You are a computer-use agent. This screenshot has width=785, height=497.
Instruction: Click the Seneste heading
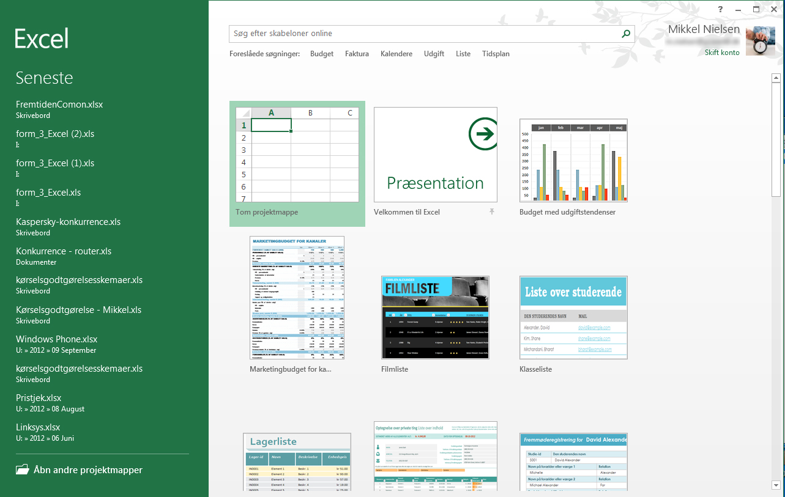(44, 78)
